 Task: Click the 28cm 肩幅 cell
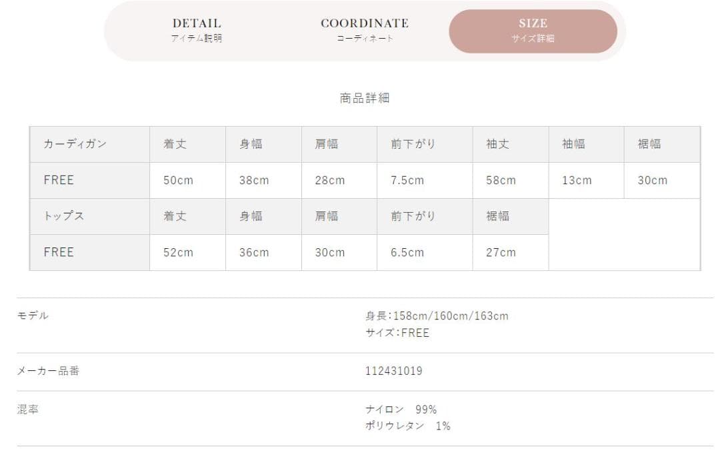[339, 180]
